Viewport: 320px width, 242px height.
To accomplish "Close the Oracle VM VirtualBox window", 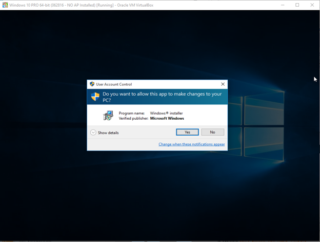I will point(311,5).
